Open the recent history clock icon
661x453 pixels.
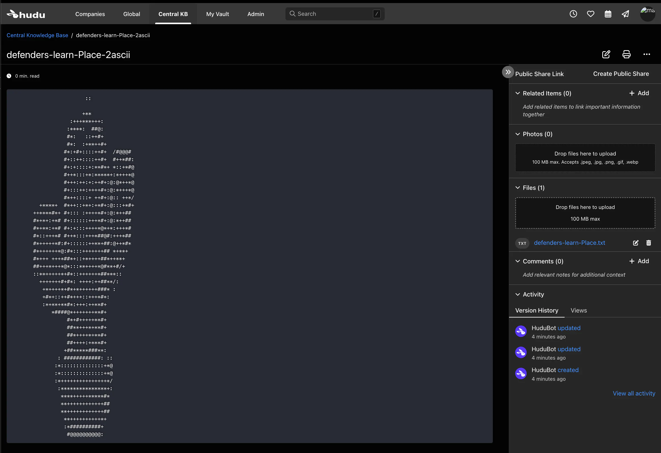coord(573,14)
